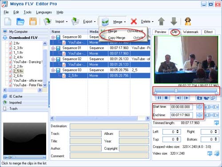Click the playback position slider handle

(x=176, y=91)
